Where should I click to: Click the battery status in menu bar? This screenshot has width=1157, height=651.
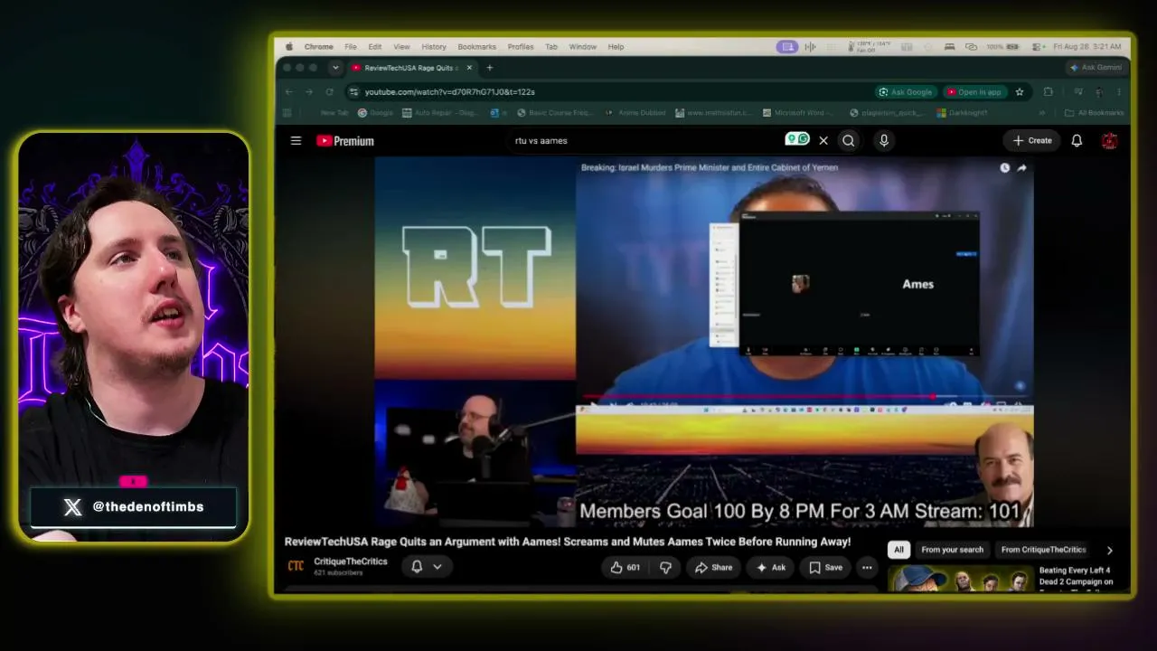1005,47
